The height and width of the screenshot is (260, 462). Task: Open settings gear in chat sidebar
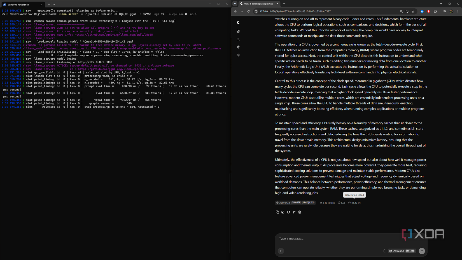coord(238,55)
